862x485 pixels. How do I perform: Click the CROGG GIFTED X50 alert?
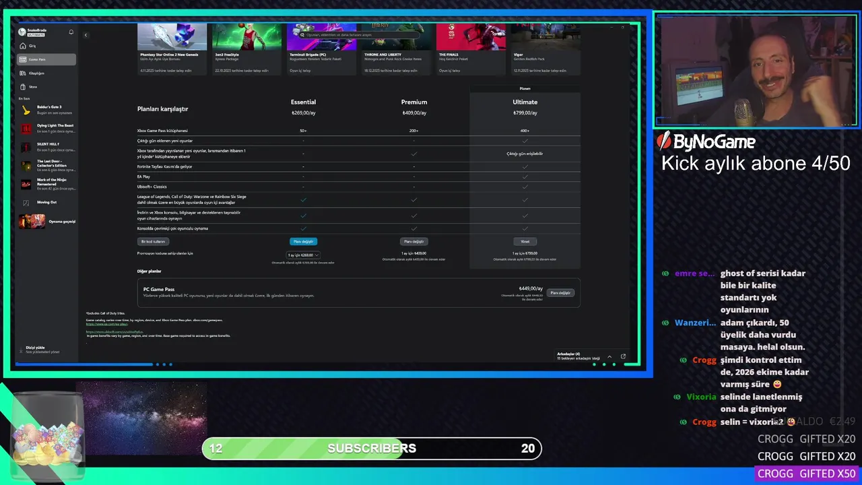[x=806, y=474]
